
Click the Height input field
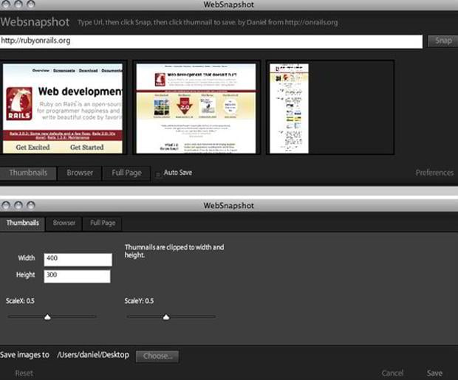77,276
